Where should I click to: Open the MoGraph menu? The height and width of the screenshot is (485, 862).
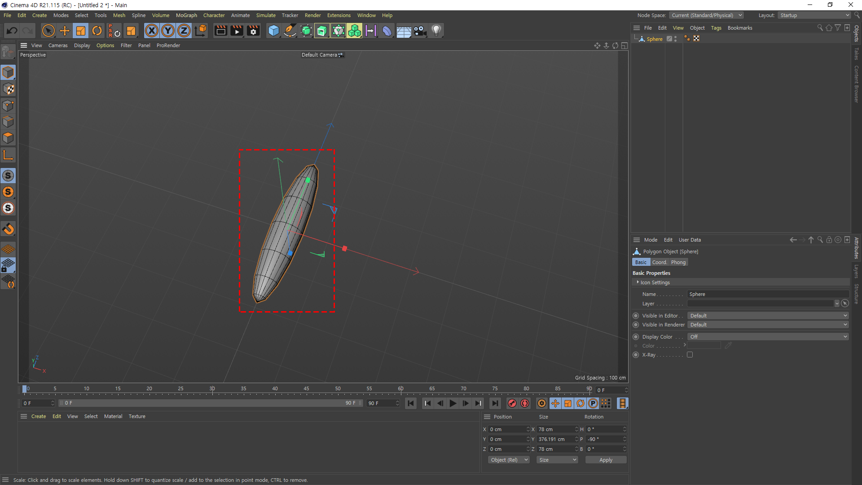186,15
